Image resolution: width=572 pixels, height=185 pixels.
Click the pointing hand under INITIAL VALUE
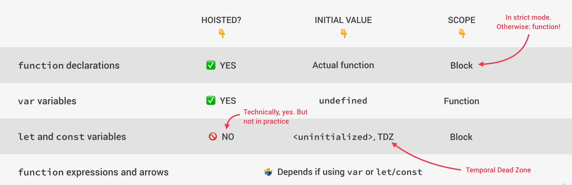tap(344, 33)
